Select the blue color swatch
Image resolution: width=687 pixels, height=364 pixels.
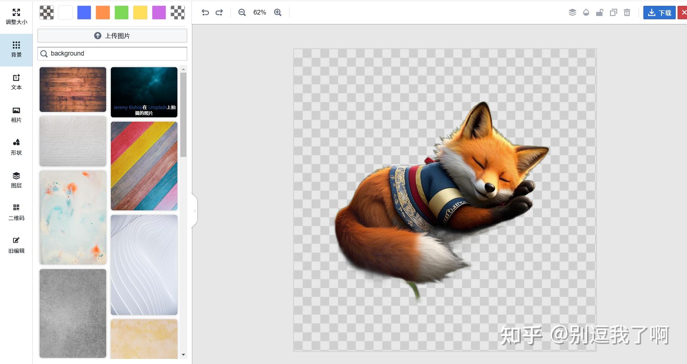coord(84,12)
